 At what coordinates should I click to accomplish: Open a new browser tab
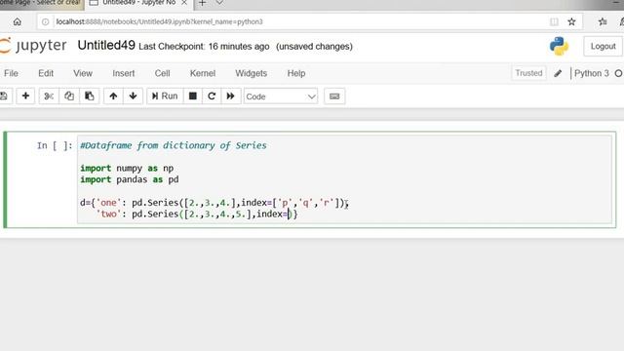pyautogui.click(x=203, y=3)
